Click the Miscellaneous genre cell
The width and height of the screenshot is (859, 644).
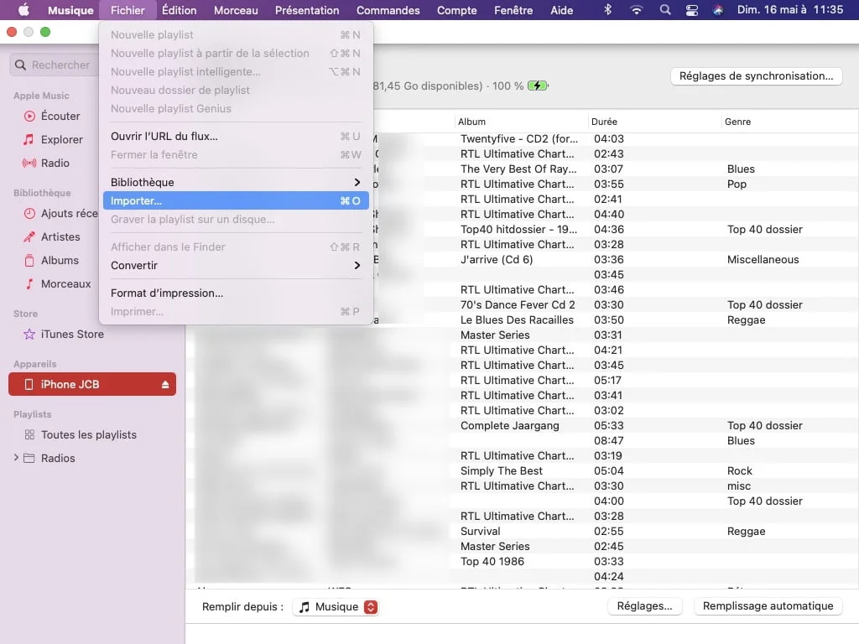763,260
